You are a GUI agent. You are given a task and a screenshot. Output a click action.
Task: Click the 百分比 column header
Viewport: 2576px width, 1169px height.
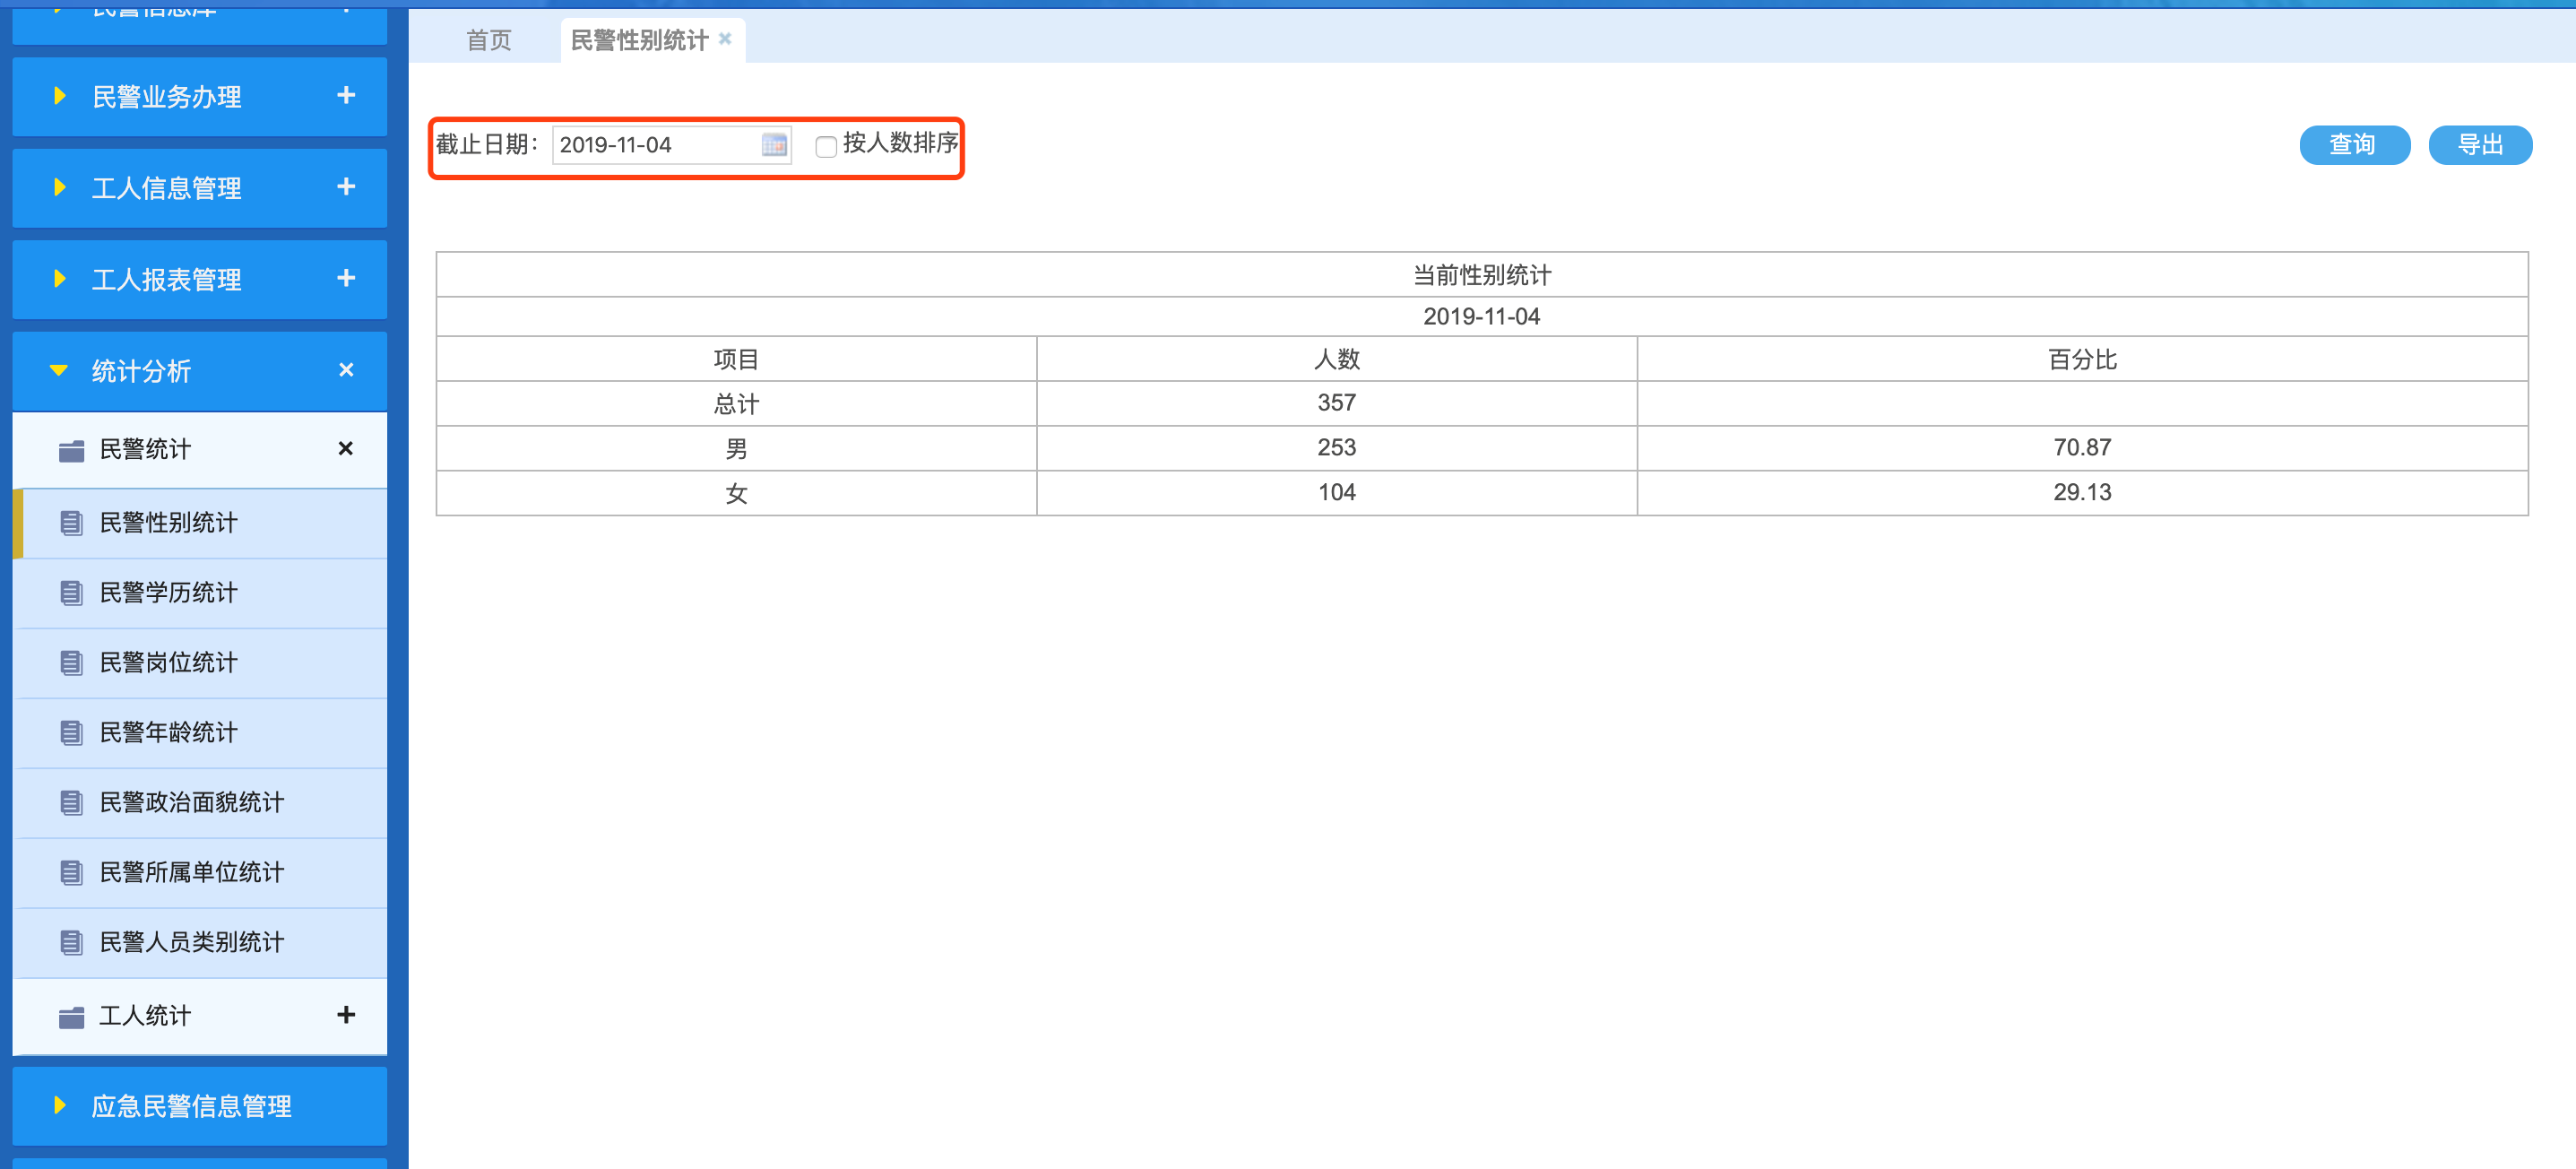[2082, 359]
